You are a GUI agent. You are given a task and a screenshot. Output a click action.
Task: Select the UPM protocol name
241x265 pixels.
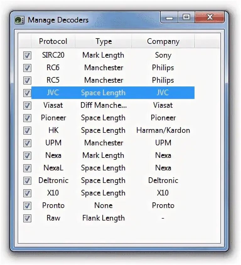click(x=53, y=143)
